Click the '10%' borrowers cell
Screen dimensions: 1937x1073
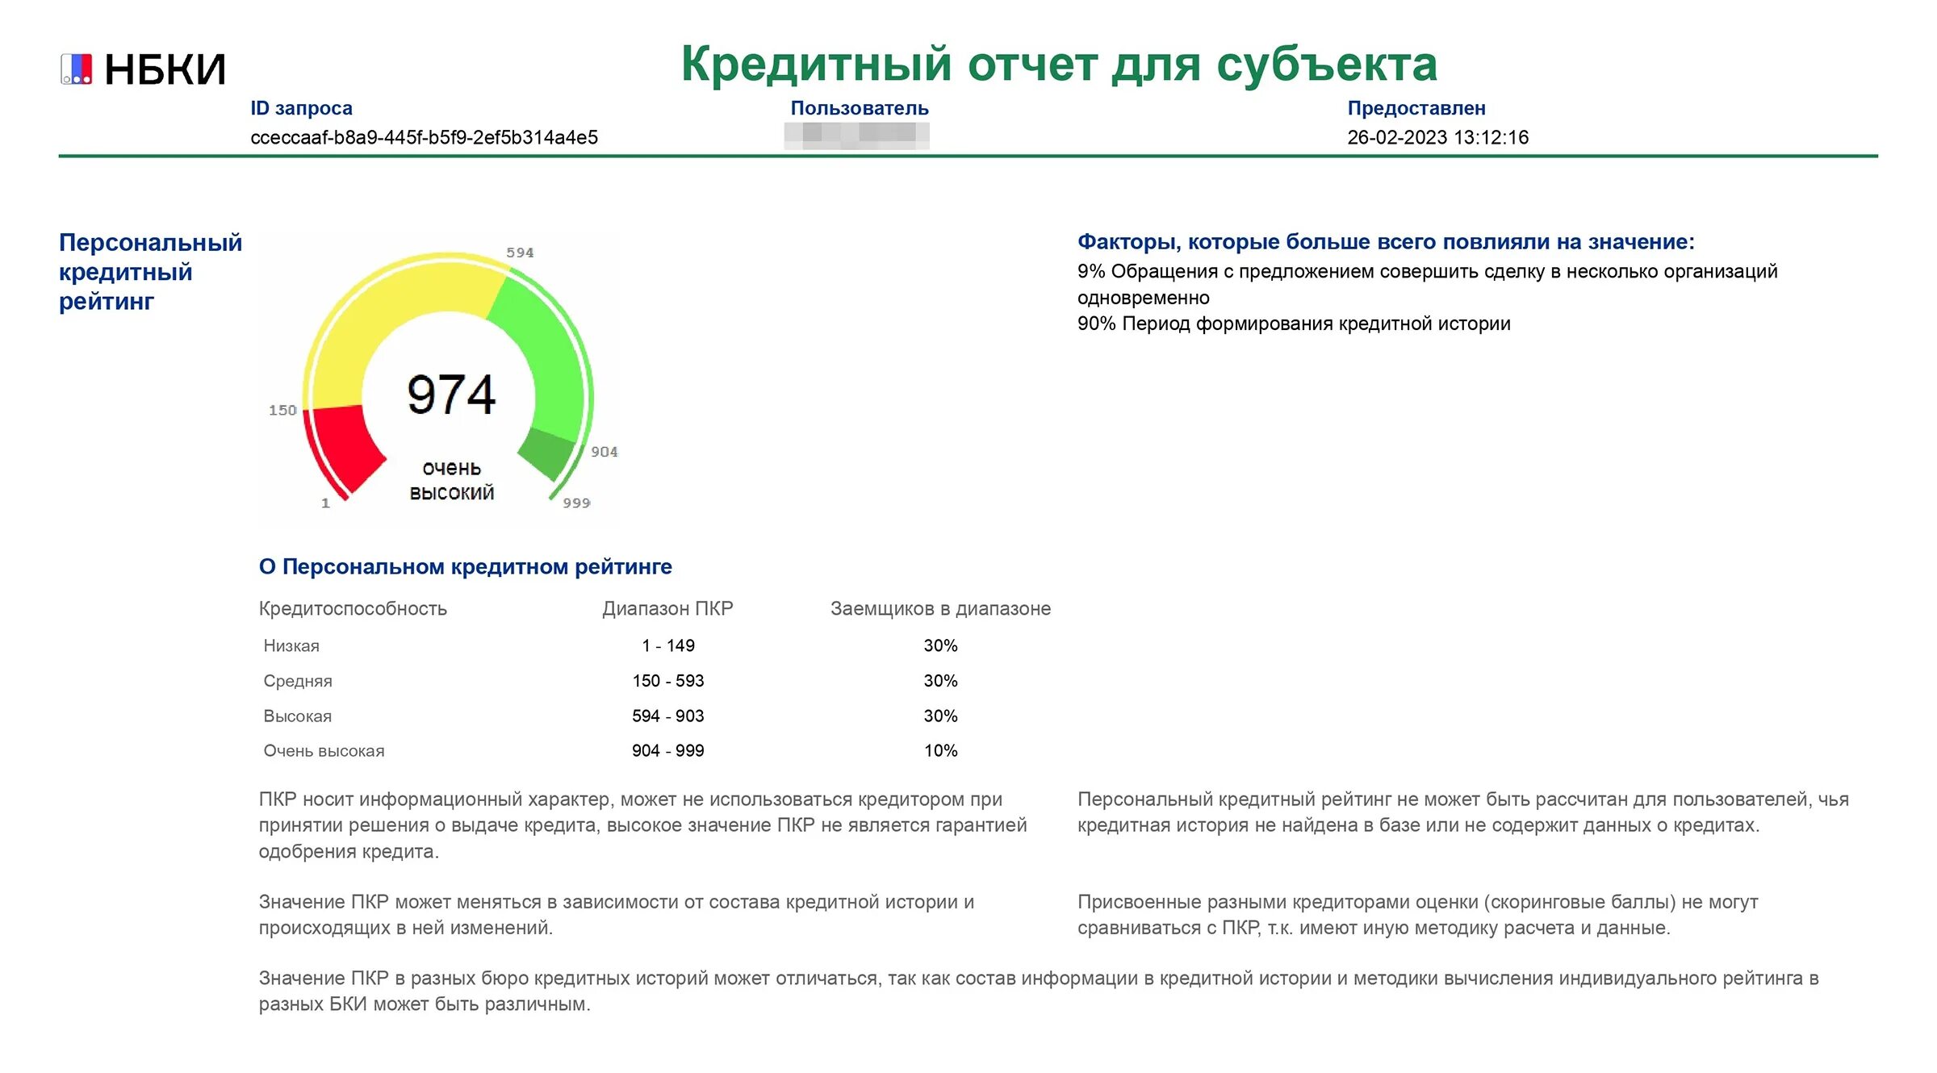coord(940,751)
